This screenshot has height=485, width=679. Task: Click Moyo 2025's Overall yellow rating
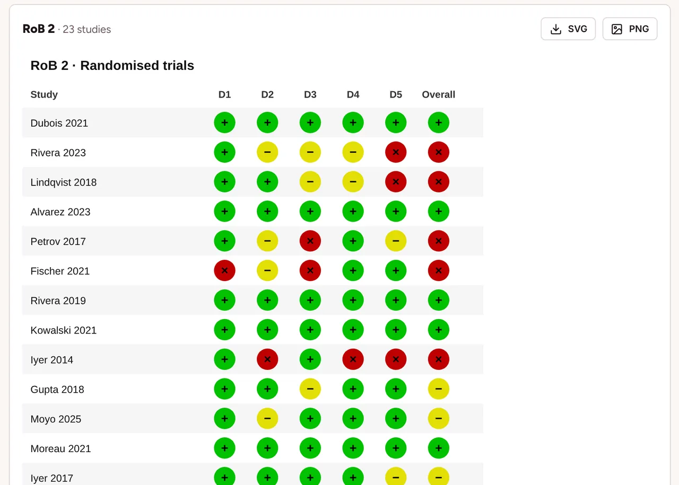[x=439, y=419]
